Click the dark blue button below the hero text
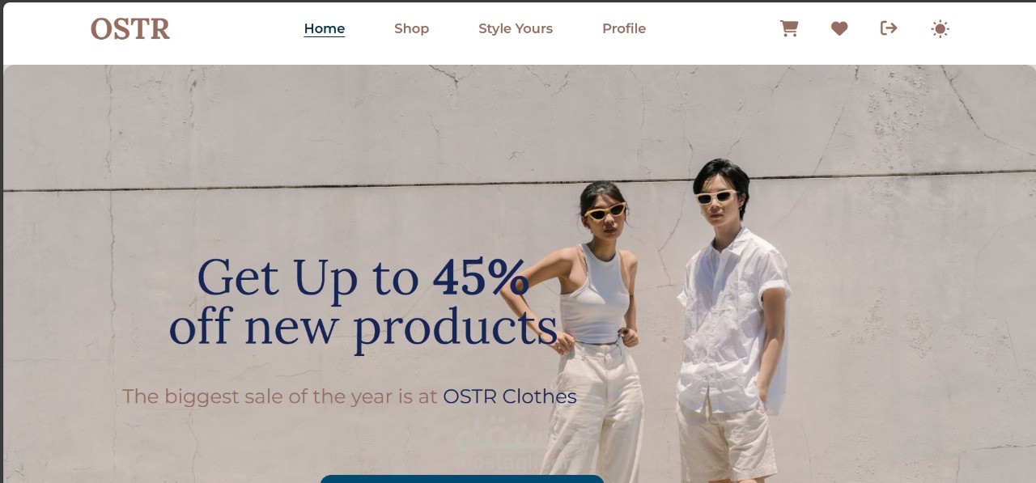 click(462, 479)
